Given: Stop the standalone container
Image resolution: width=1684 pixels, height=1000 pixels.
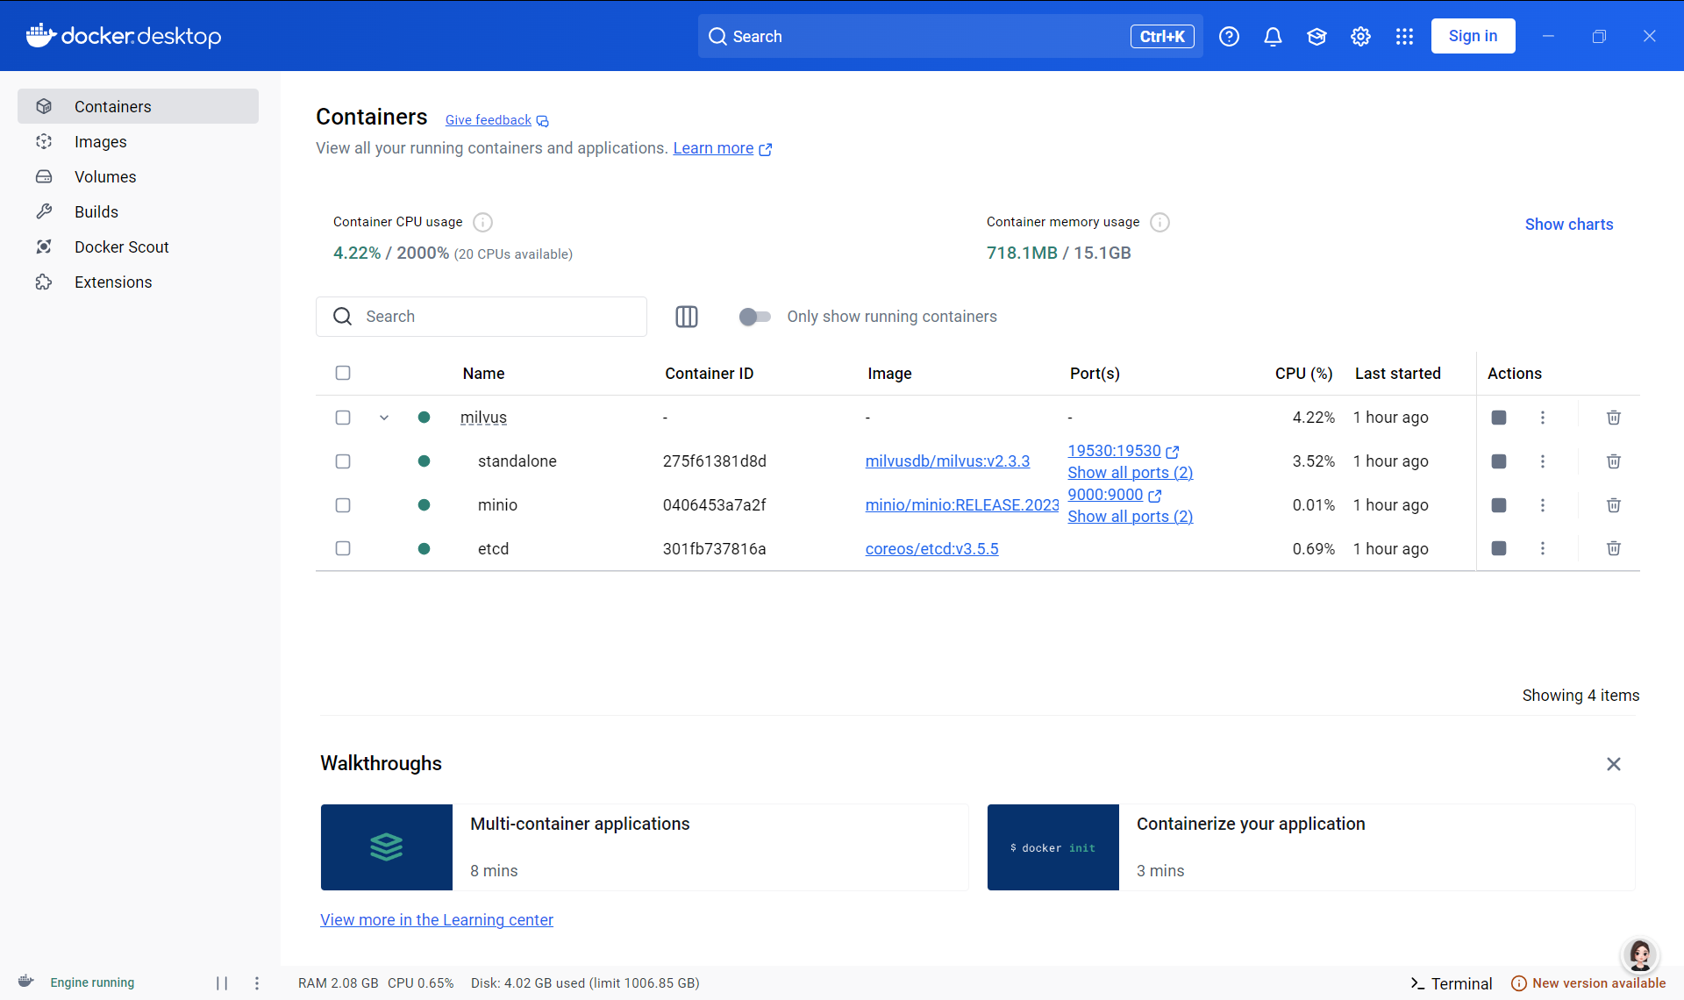Looking at the screenshot, I should (x=1499, y=461).
